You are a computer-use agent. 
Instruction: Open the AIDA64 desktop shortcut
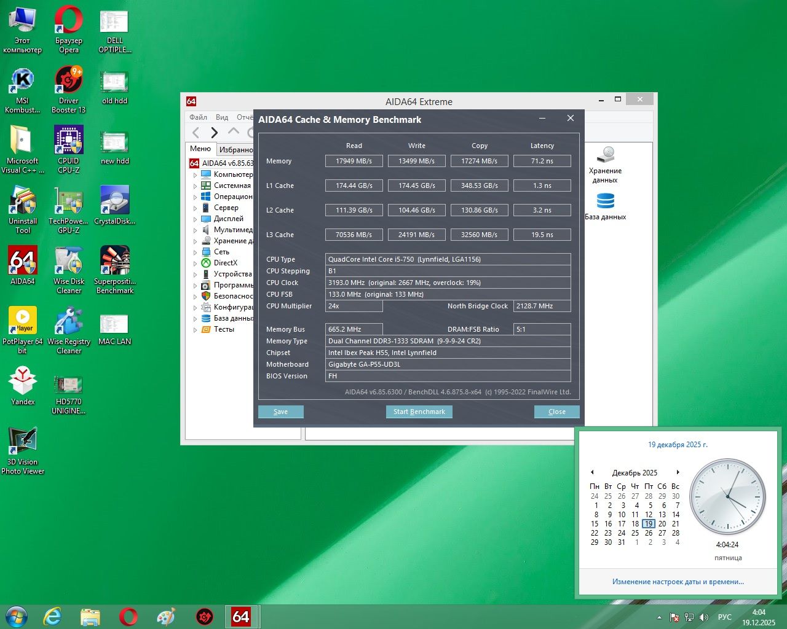tap(23, 265)
